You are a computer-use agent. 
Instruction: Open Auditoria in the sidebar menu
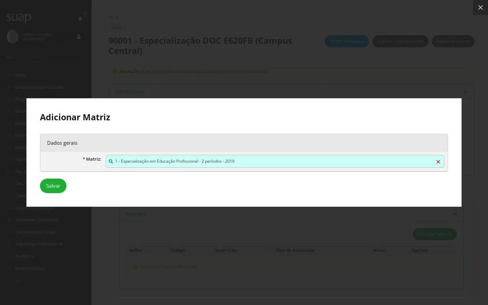[x=24, y=256]
